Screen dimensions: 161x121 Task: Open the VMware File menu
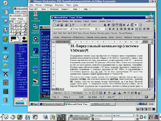click(x=31, y=5)
